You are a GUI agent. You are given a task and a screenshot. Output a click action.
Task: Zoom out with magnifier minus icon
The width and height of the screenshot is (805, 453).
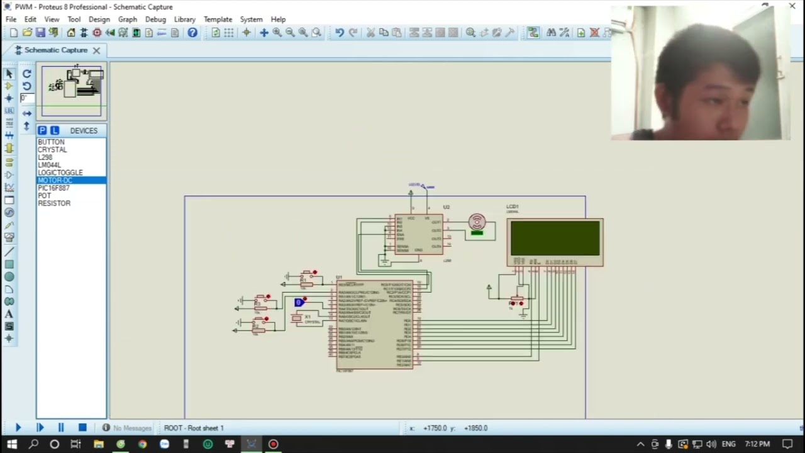click(290, 33)
